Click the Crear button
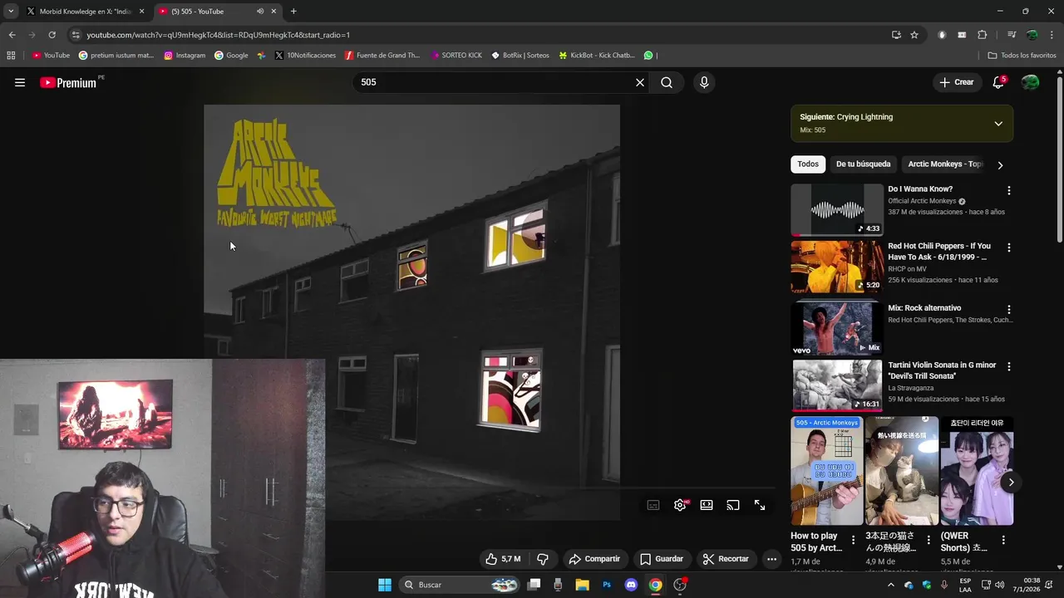The width and height of the screenshot is (1064, 598). click(x=956, y=82)
